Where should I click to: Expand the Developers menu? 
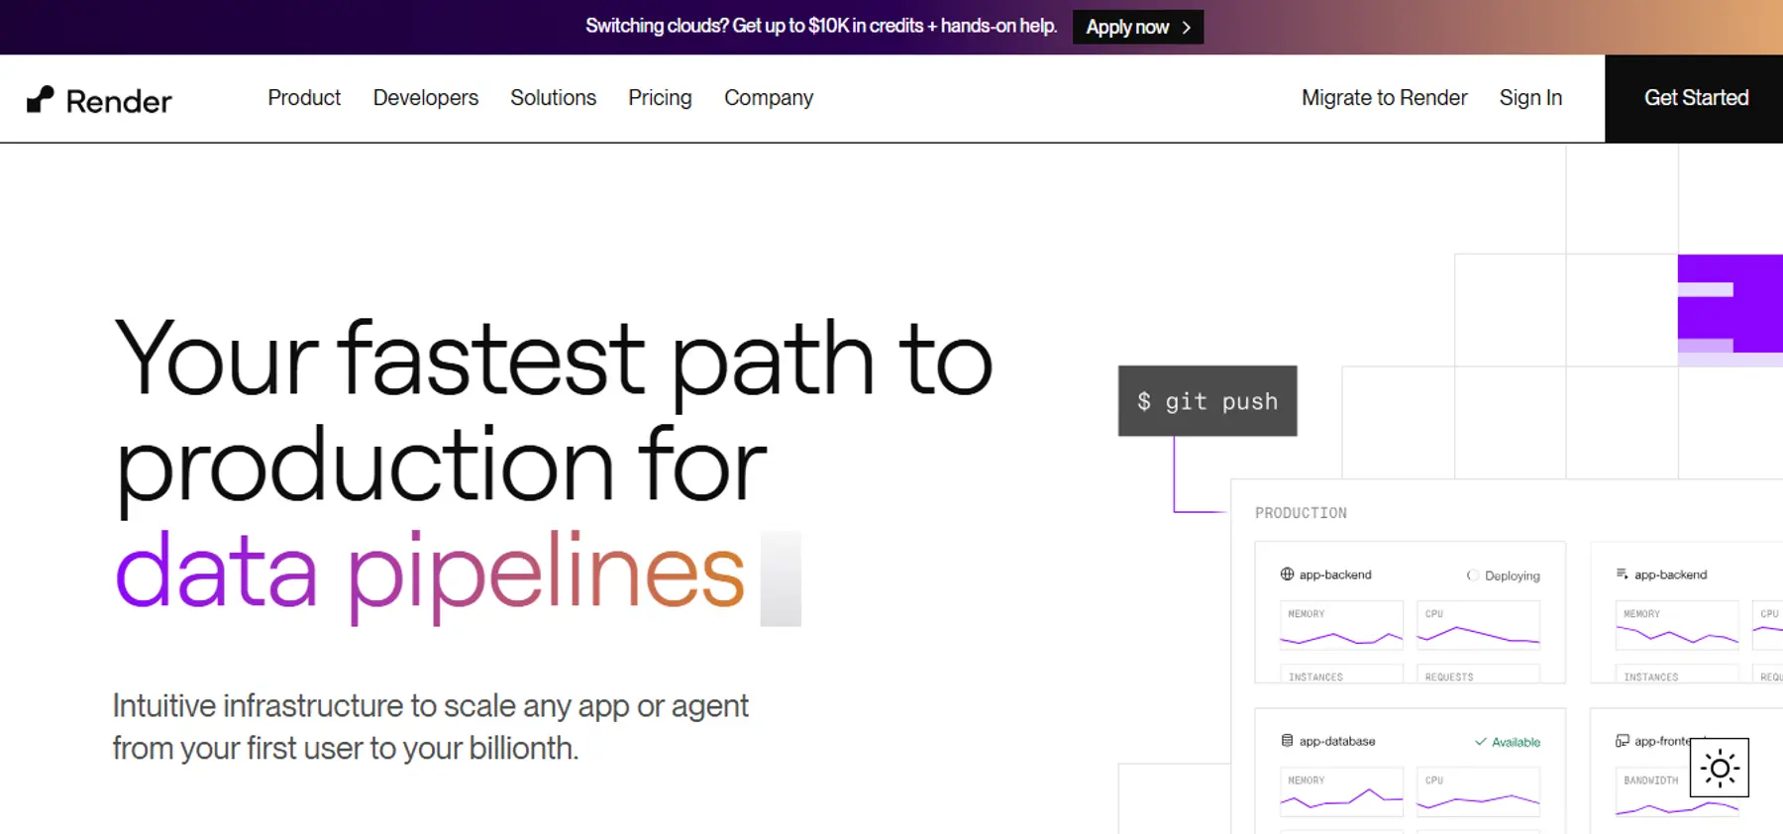(x=426, y=98)
